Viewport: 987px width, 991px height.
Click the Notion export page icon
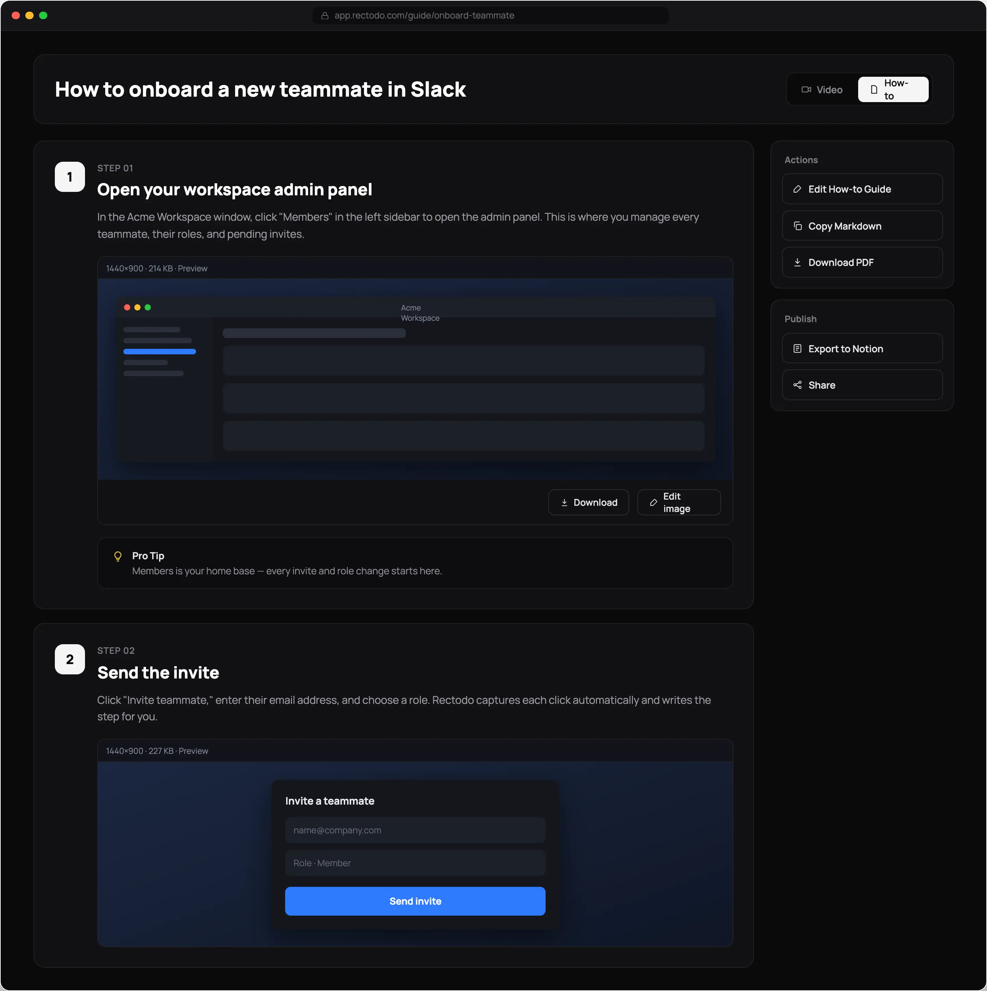click(797, 349)
